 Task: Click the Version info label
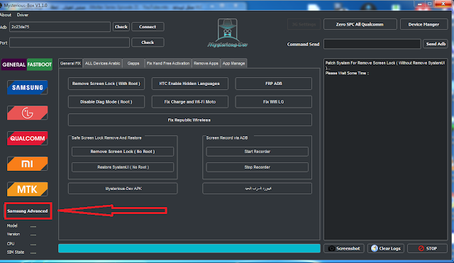(13, 234)
